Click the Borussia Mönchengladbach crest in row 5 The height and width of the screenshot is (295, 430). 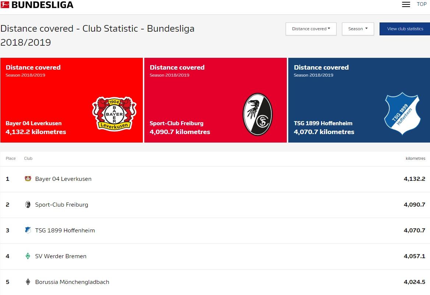click(28, 282)
